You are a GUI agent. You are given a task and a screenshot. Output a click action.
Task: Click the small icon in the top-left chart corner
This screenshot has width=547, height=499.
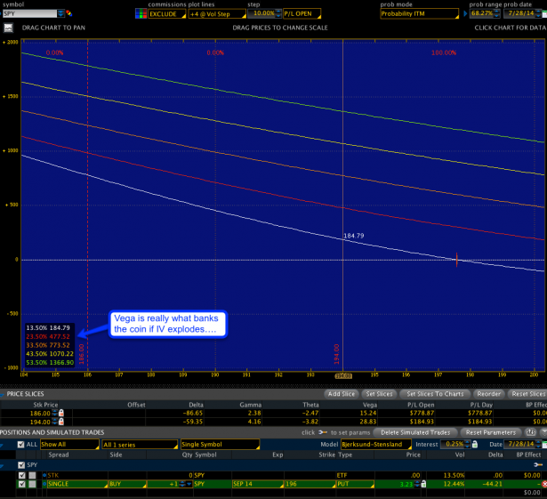pos(8,28)
